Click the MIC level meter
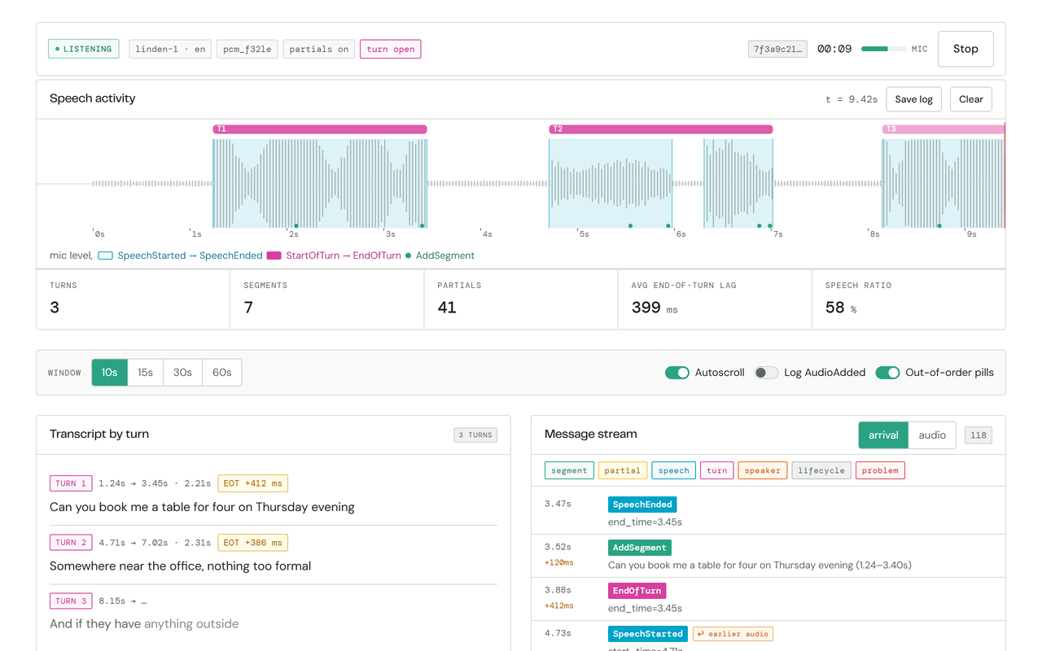The image size is (1042, 651). (x=883, y=49)
